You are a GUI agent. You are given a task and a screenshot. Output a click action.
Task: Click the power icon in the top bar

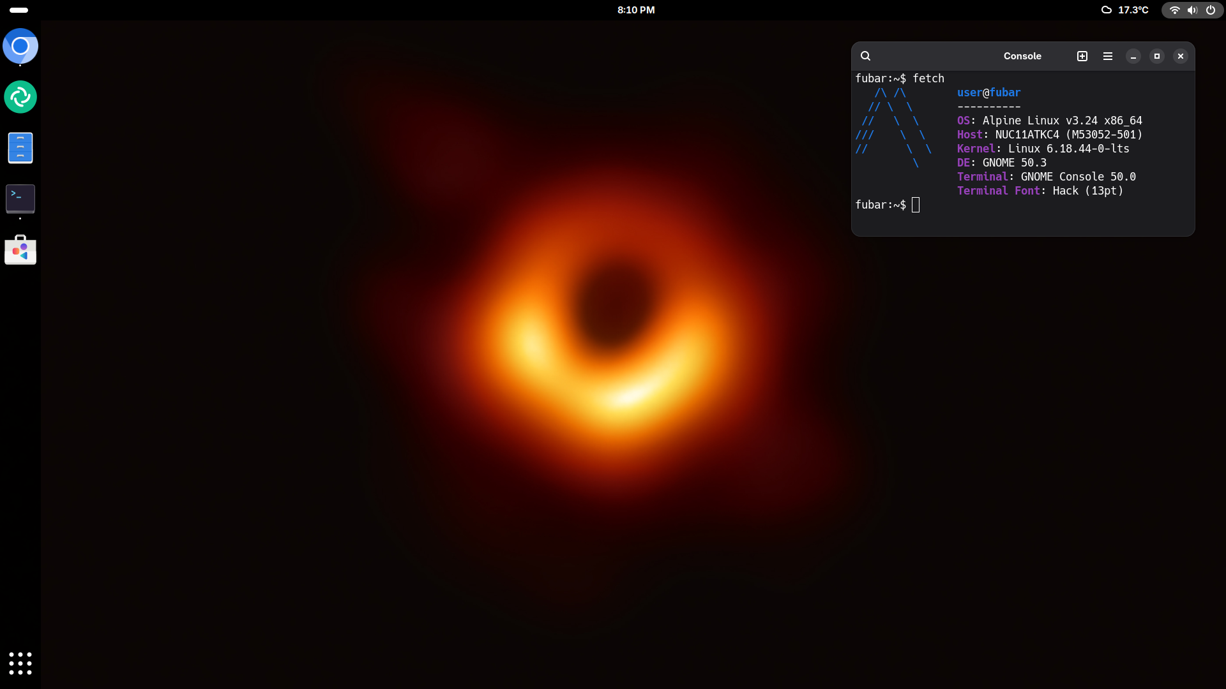1211,10
